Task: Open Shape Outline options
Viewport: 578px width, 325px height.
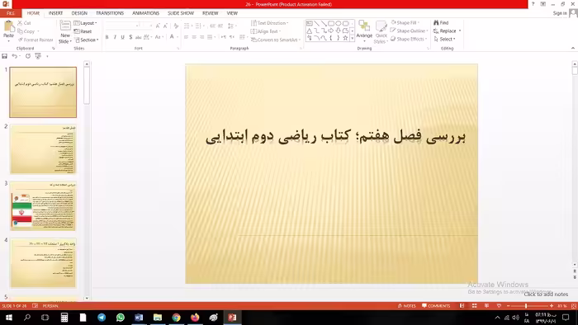Action: (x=410, y=31)
